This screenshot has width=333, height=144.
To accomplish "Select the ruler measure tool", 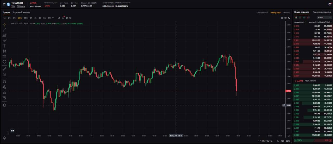I will (x=4, y=69).
